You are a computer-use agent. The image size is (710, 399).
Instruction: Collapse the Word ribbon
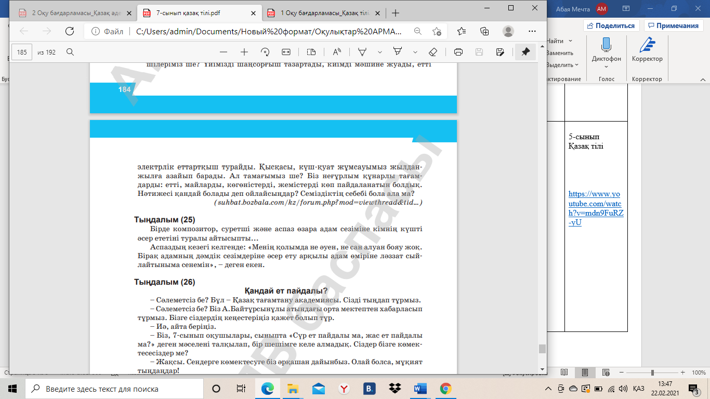click(x=702, y=79)
